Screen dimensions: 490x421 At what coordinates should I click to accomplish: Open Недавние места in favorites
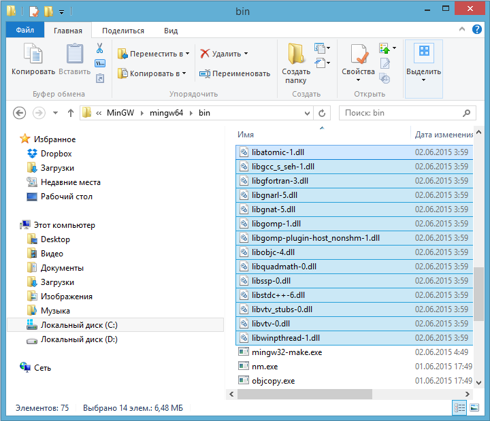[64, 182]
